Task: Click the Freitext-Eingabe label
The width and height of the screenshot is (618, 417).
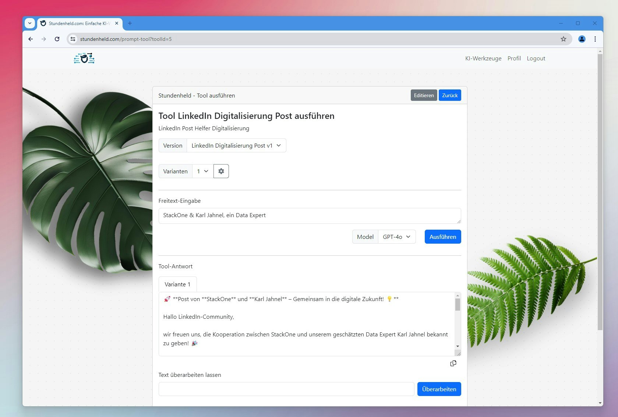Action: (x=179, y=201)
